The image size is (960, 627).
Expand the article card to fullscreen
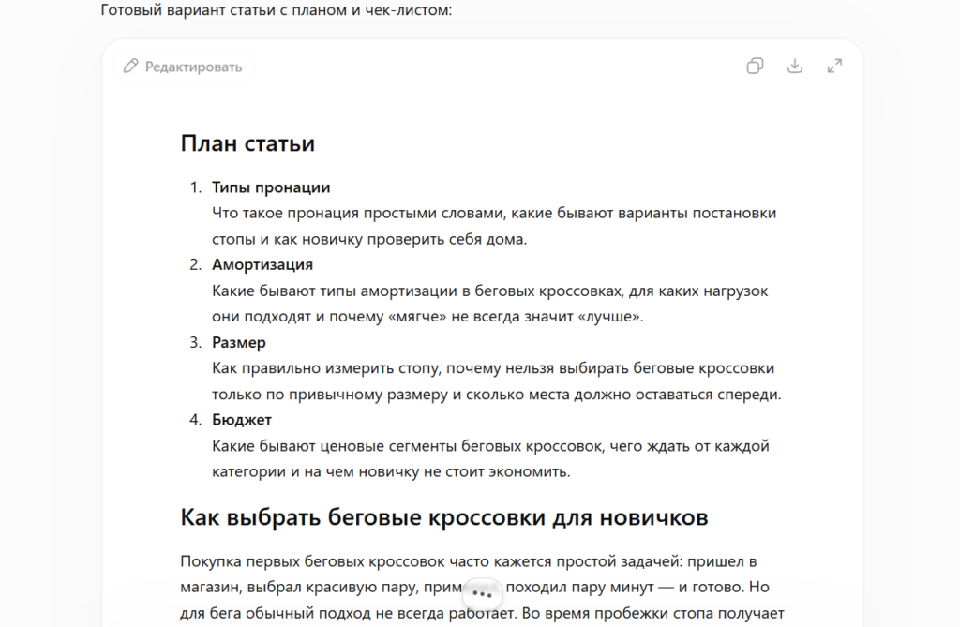(834, 67)
